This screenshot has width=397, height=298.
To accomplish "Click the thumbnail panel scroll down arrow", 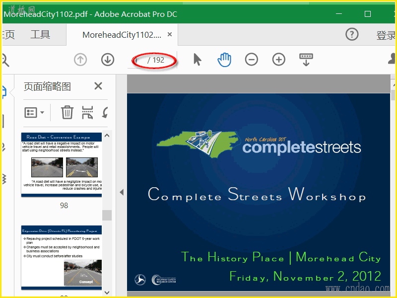I will point(107,293).
